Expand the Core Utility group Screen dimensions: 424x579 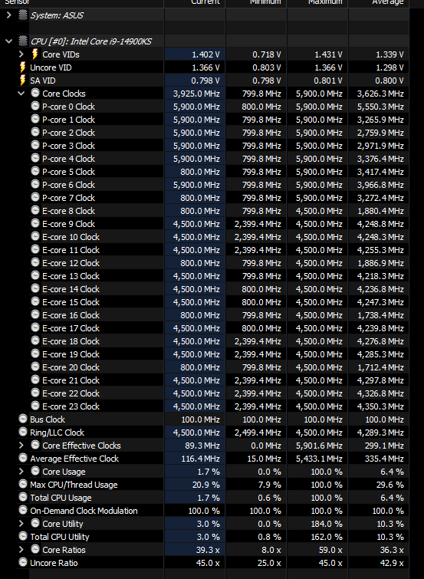[x=21, y=524]
